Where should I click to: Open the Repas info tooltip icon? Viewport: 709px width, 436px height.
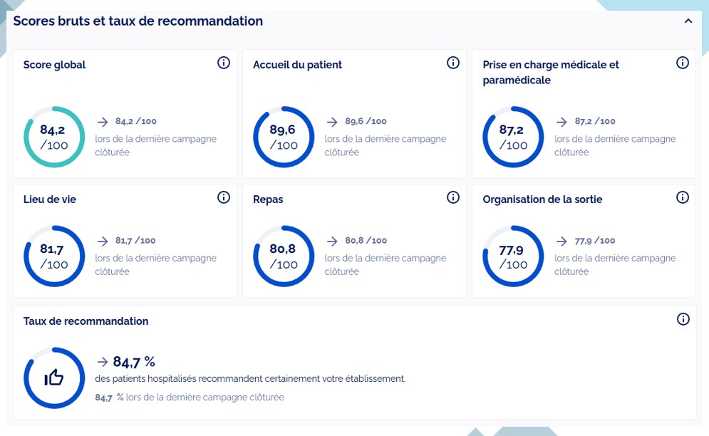[453, 197]
